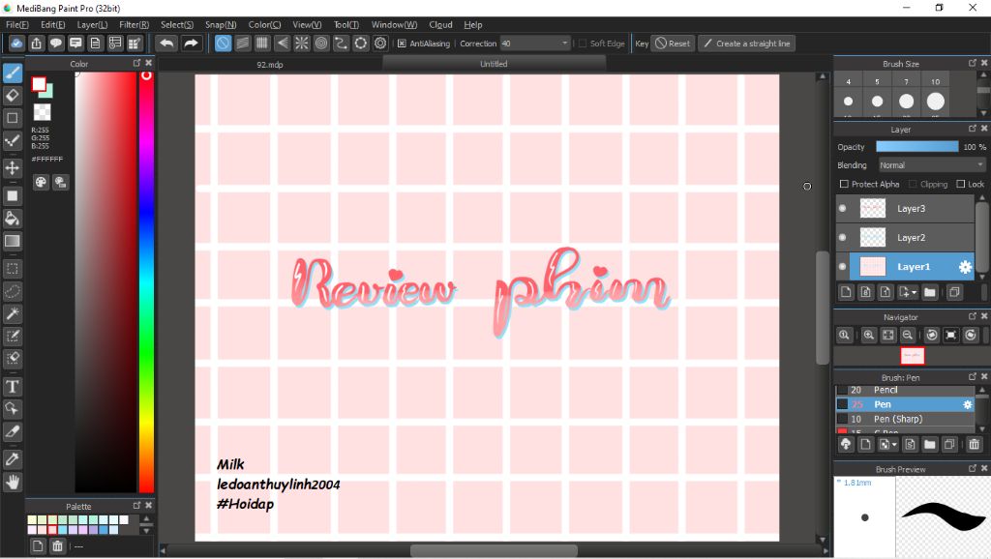This screenshot has height=559, width=991.
Task: Expand the add-layer dropdown arrow
Action: [914, 293]
